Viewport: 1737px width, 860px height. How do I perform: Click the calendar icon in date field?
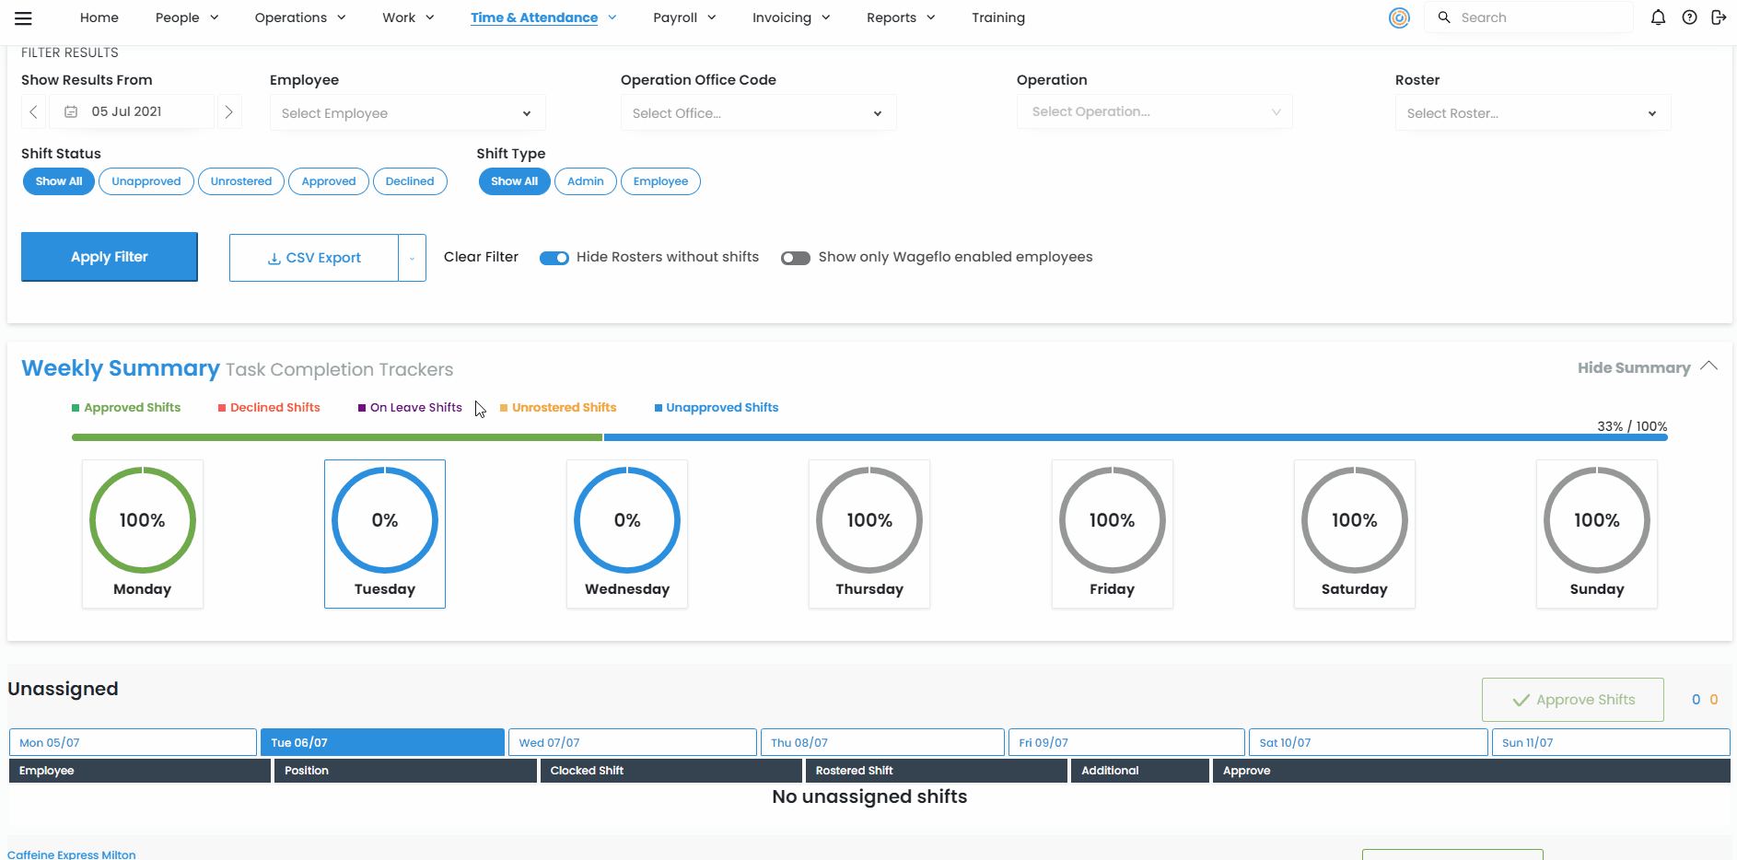click(71, 112)
